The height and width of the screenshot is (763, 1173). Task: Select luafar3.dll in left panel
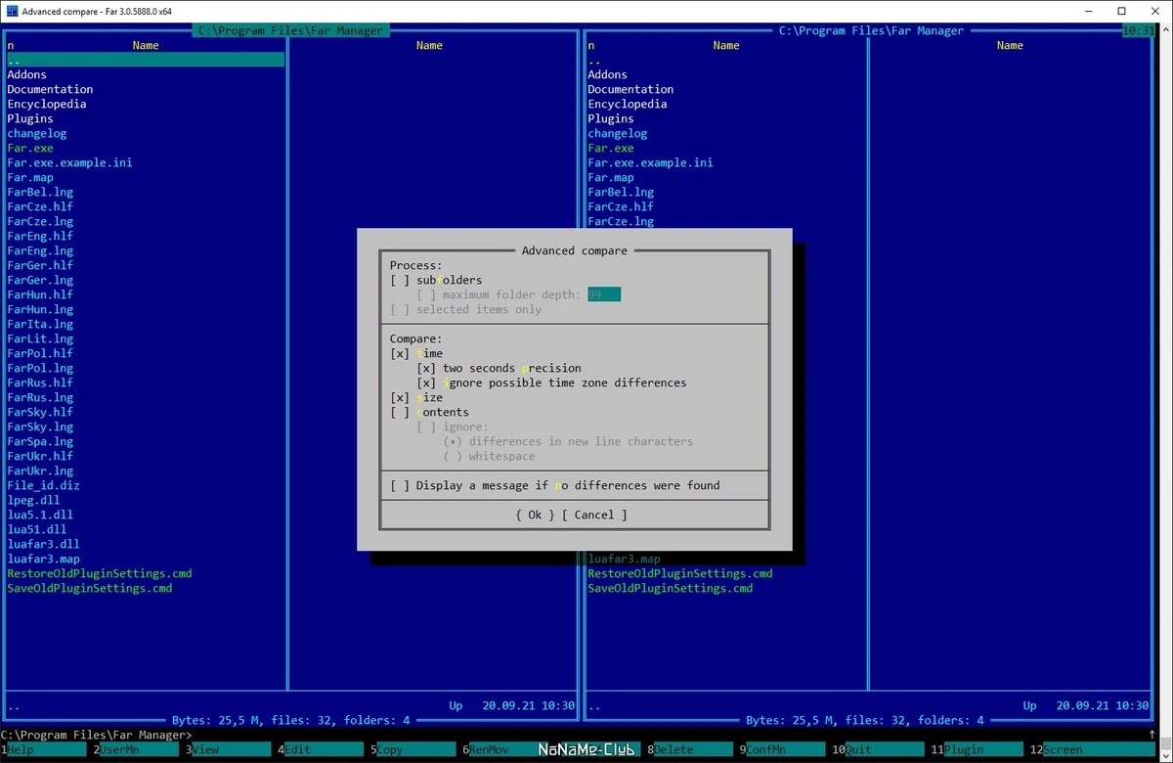[x=43, y=544]
